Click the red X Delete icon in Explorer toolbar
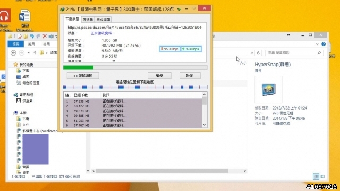Image resolution: width=340 pixels, height=191 pixels. [45, 36]
